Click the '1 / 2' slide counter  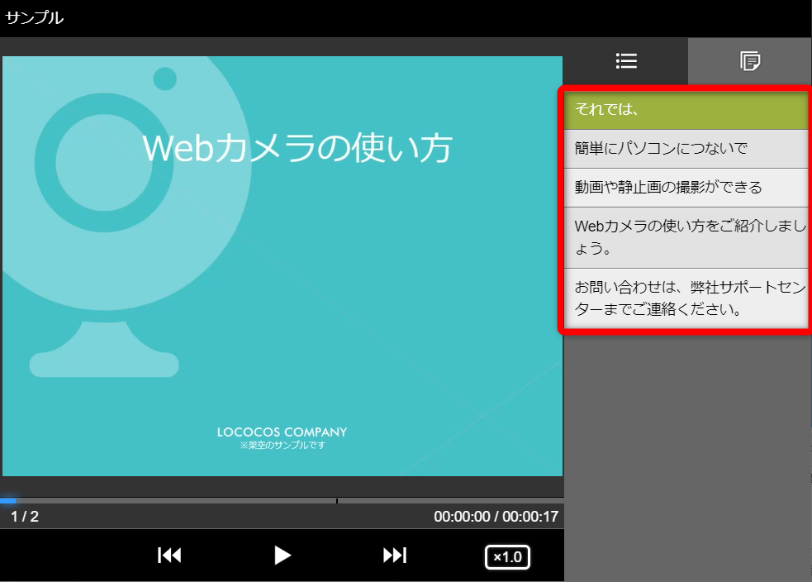tap(25, 517)
